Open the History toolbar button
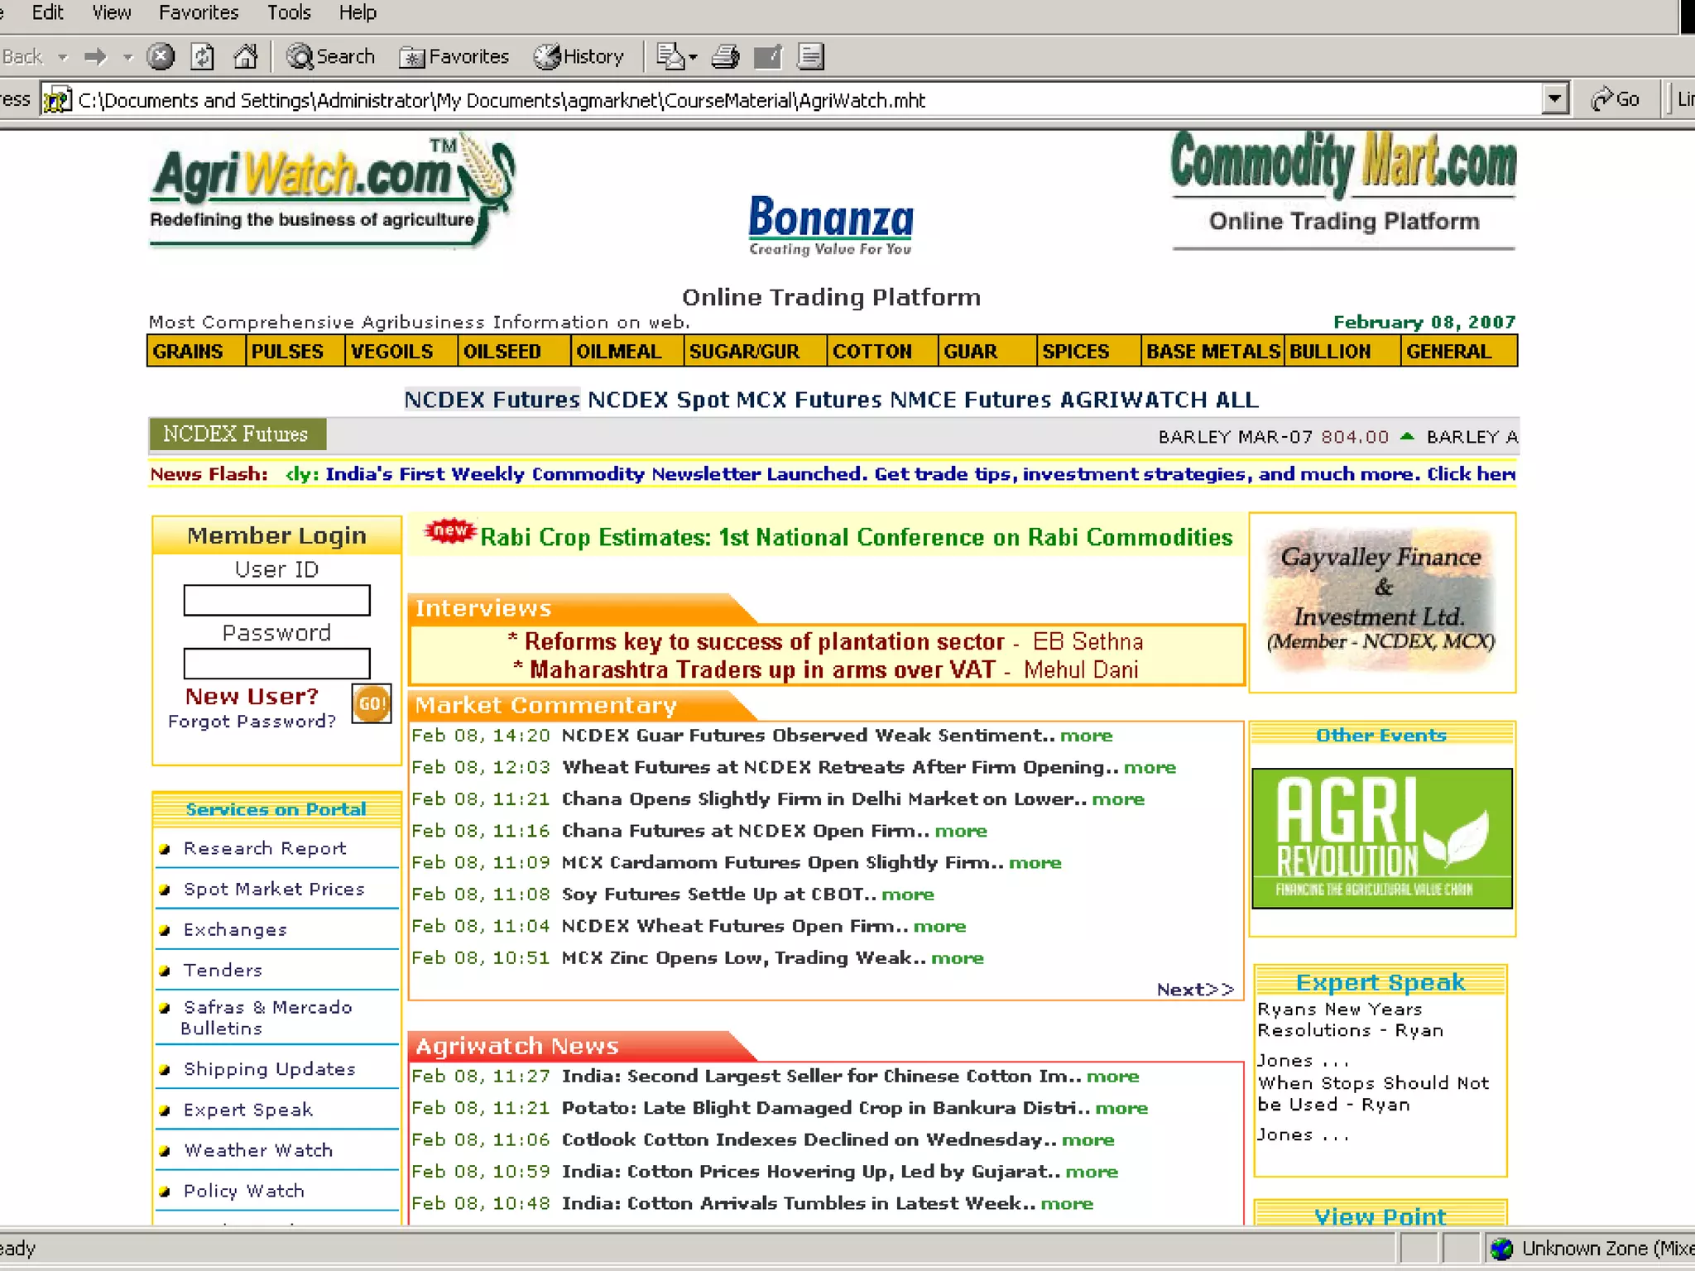1695x1271 pixels. pyautogui.click(x=579, y=56)
